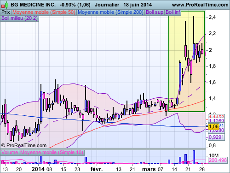Click the 1,8 price axis label

point(212,66)
